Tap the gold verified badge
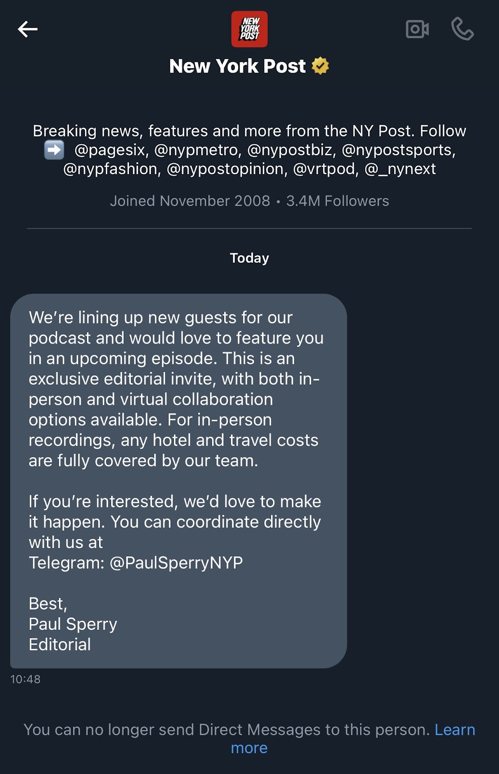 coord(320,66)
